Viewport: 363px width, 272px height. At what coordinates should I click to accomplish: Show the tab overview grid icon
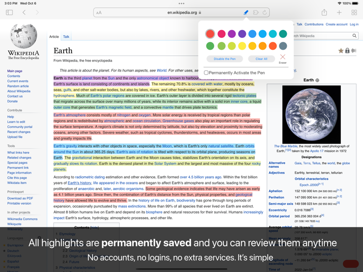tap(354, 12)
